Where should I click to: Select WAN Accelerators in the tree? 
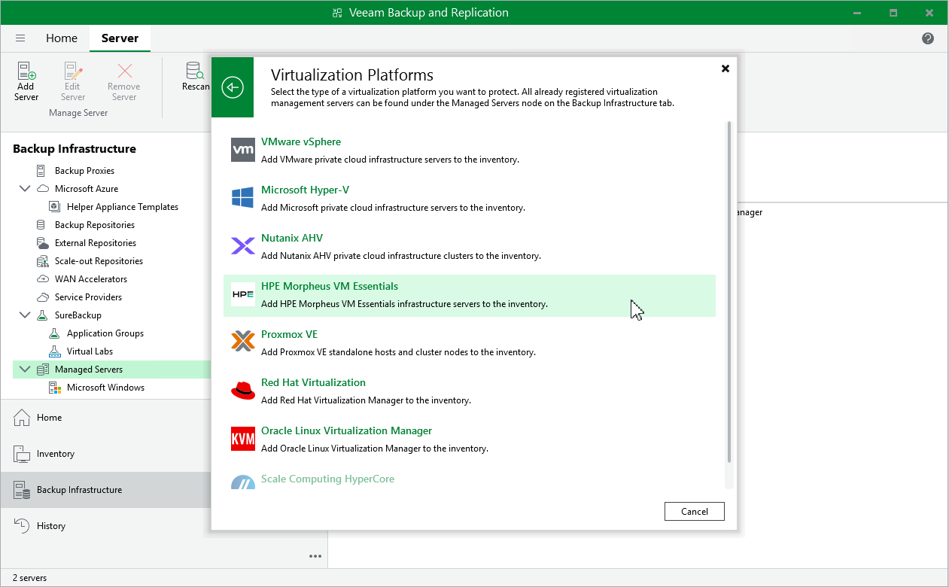coord(91,279)
